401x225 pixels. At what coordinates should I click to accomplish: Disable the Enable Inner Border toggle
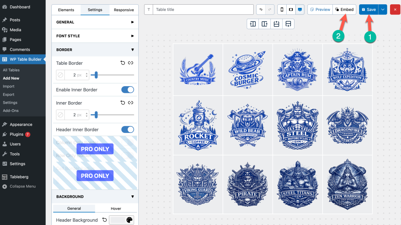(128, 90)
